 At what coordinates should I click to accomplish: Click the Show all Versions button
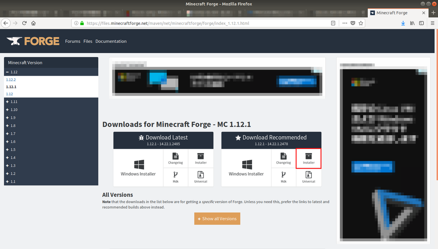coord(217,219)
